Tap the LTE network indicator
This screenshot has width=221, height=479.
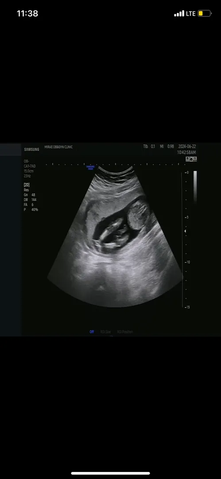tap(191, 13)
